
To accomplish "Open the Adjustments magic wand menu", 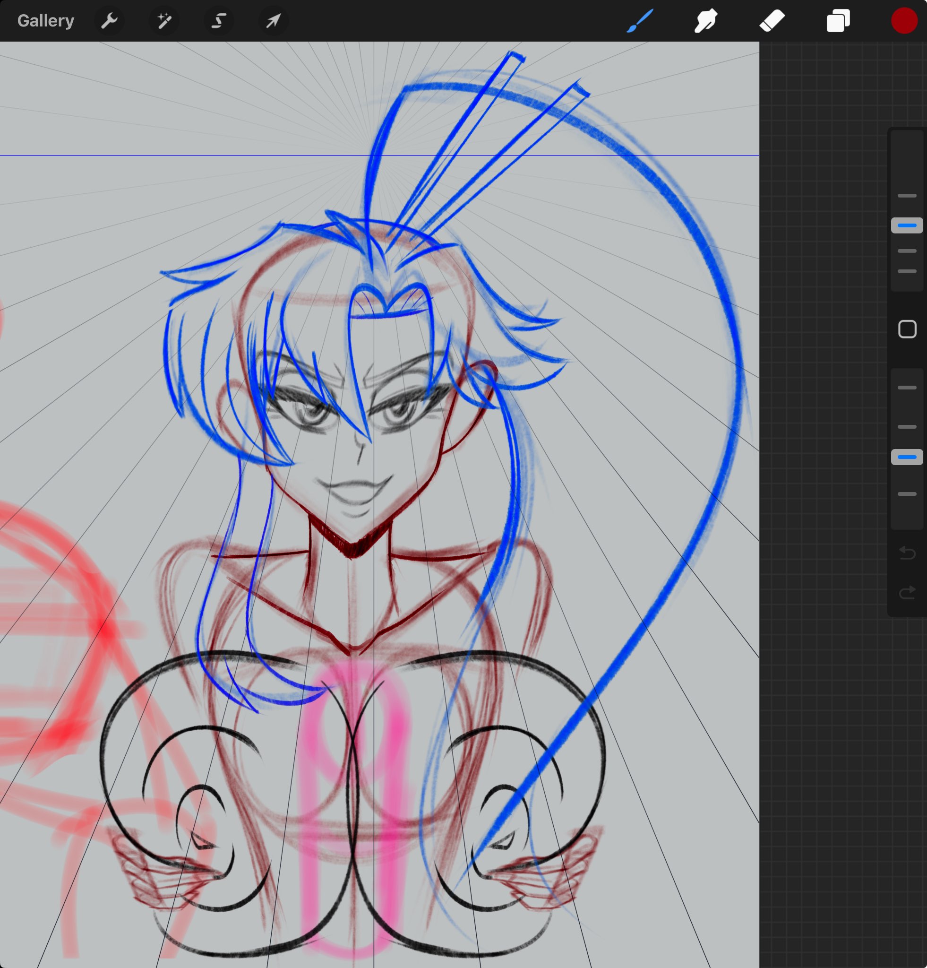I will tap(164, 21).
